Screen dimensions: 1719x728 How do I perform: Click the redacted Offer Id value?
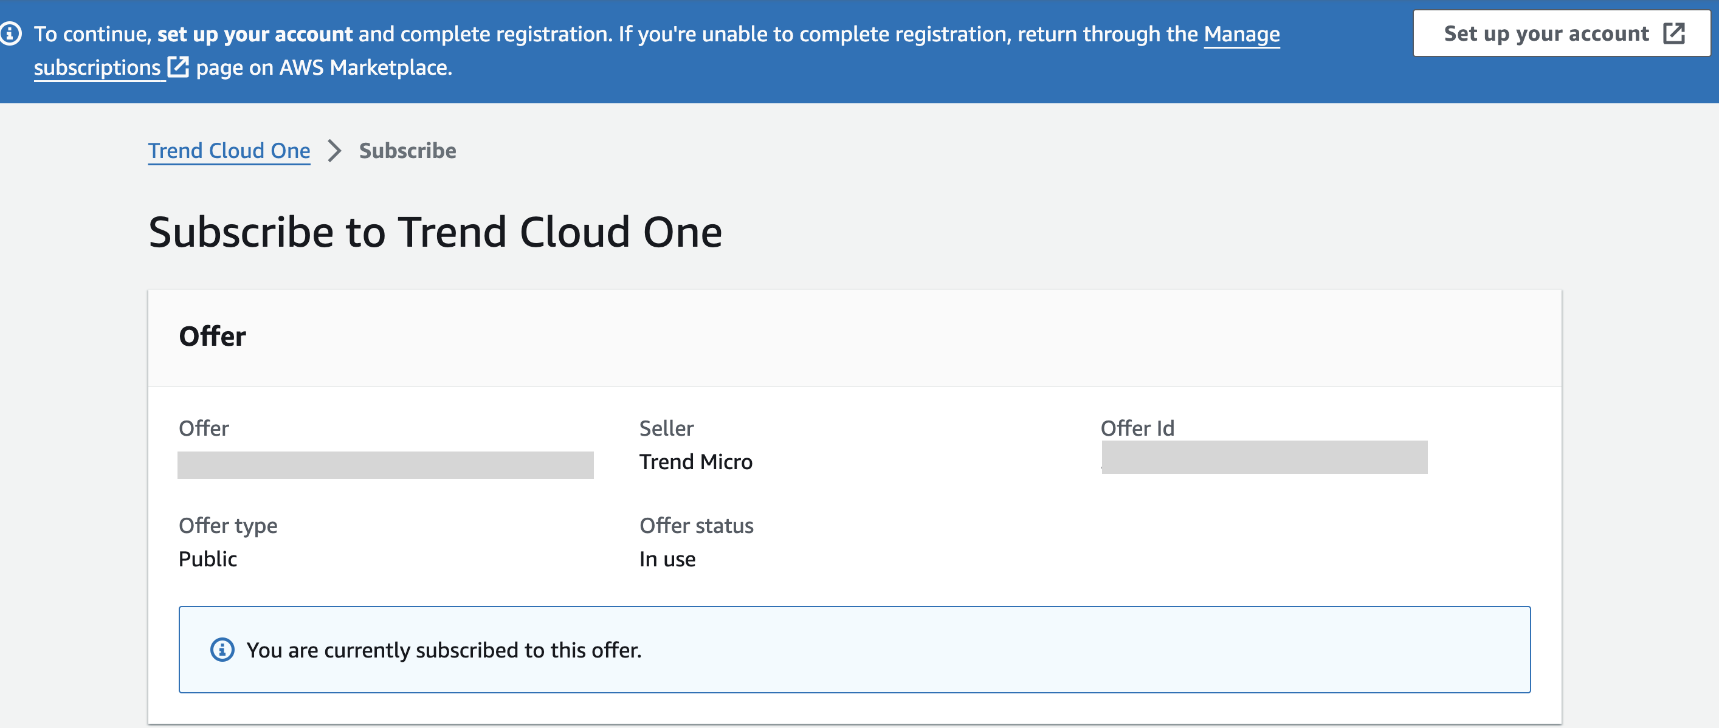click(1264, 458)
